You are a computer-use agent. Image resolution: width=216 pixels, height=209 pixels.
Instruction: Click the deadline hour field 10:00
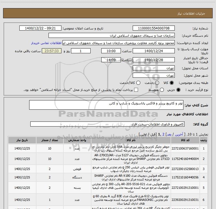[x=111, y=51]
